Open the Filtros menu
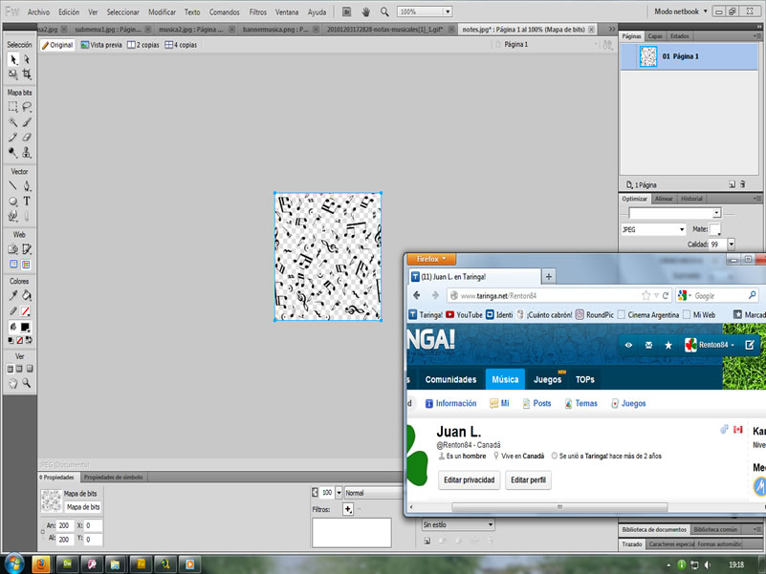This screenshot has width=766, height=574. [x=257, y=12]
